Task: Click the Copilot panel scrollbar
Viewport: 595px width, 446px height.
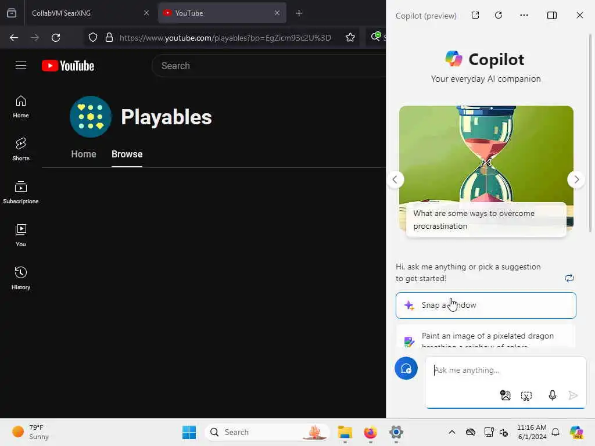Action: pos(590,133)
